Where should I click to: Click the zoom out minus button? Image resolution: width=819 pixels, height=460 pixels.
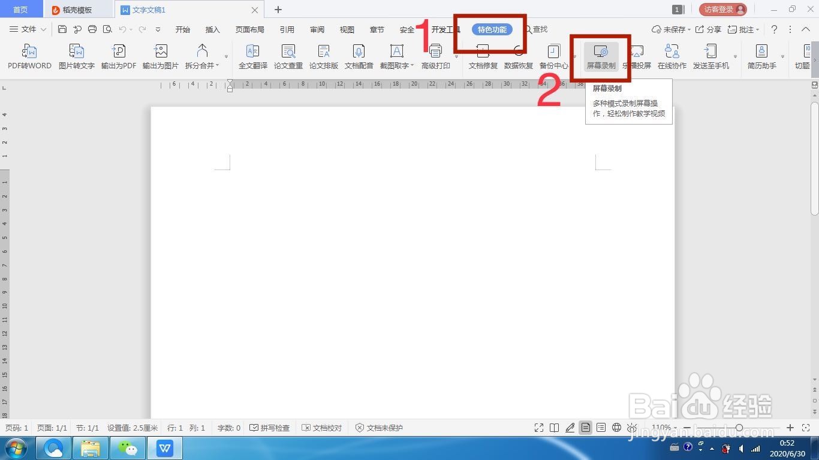[687, 428]
